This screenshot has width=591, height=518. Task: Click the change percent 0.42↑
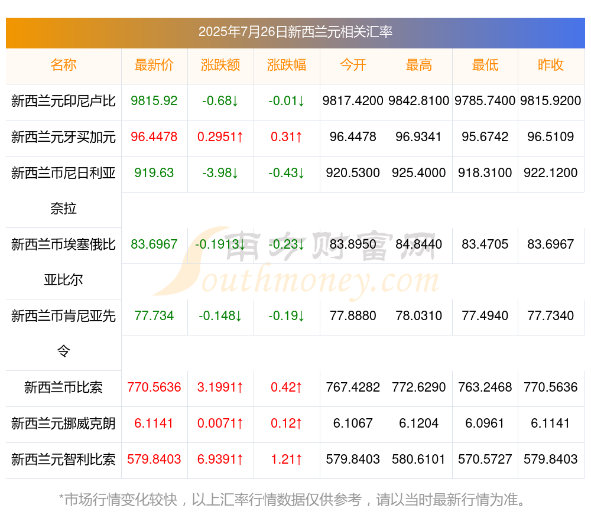click(287, 387)
